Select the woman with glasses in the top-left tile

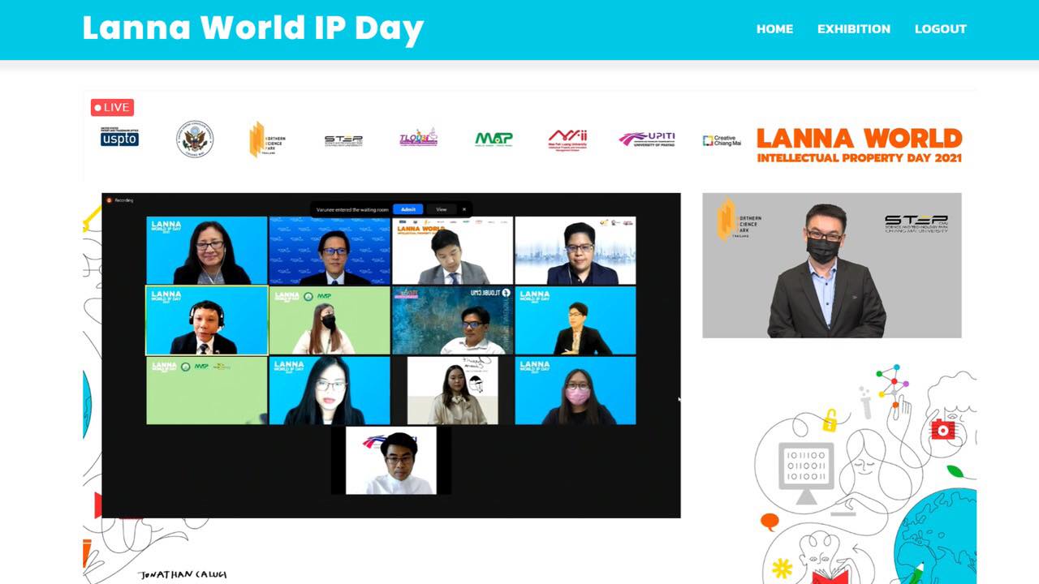pos(207,250)
